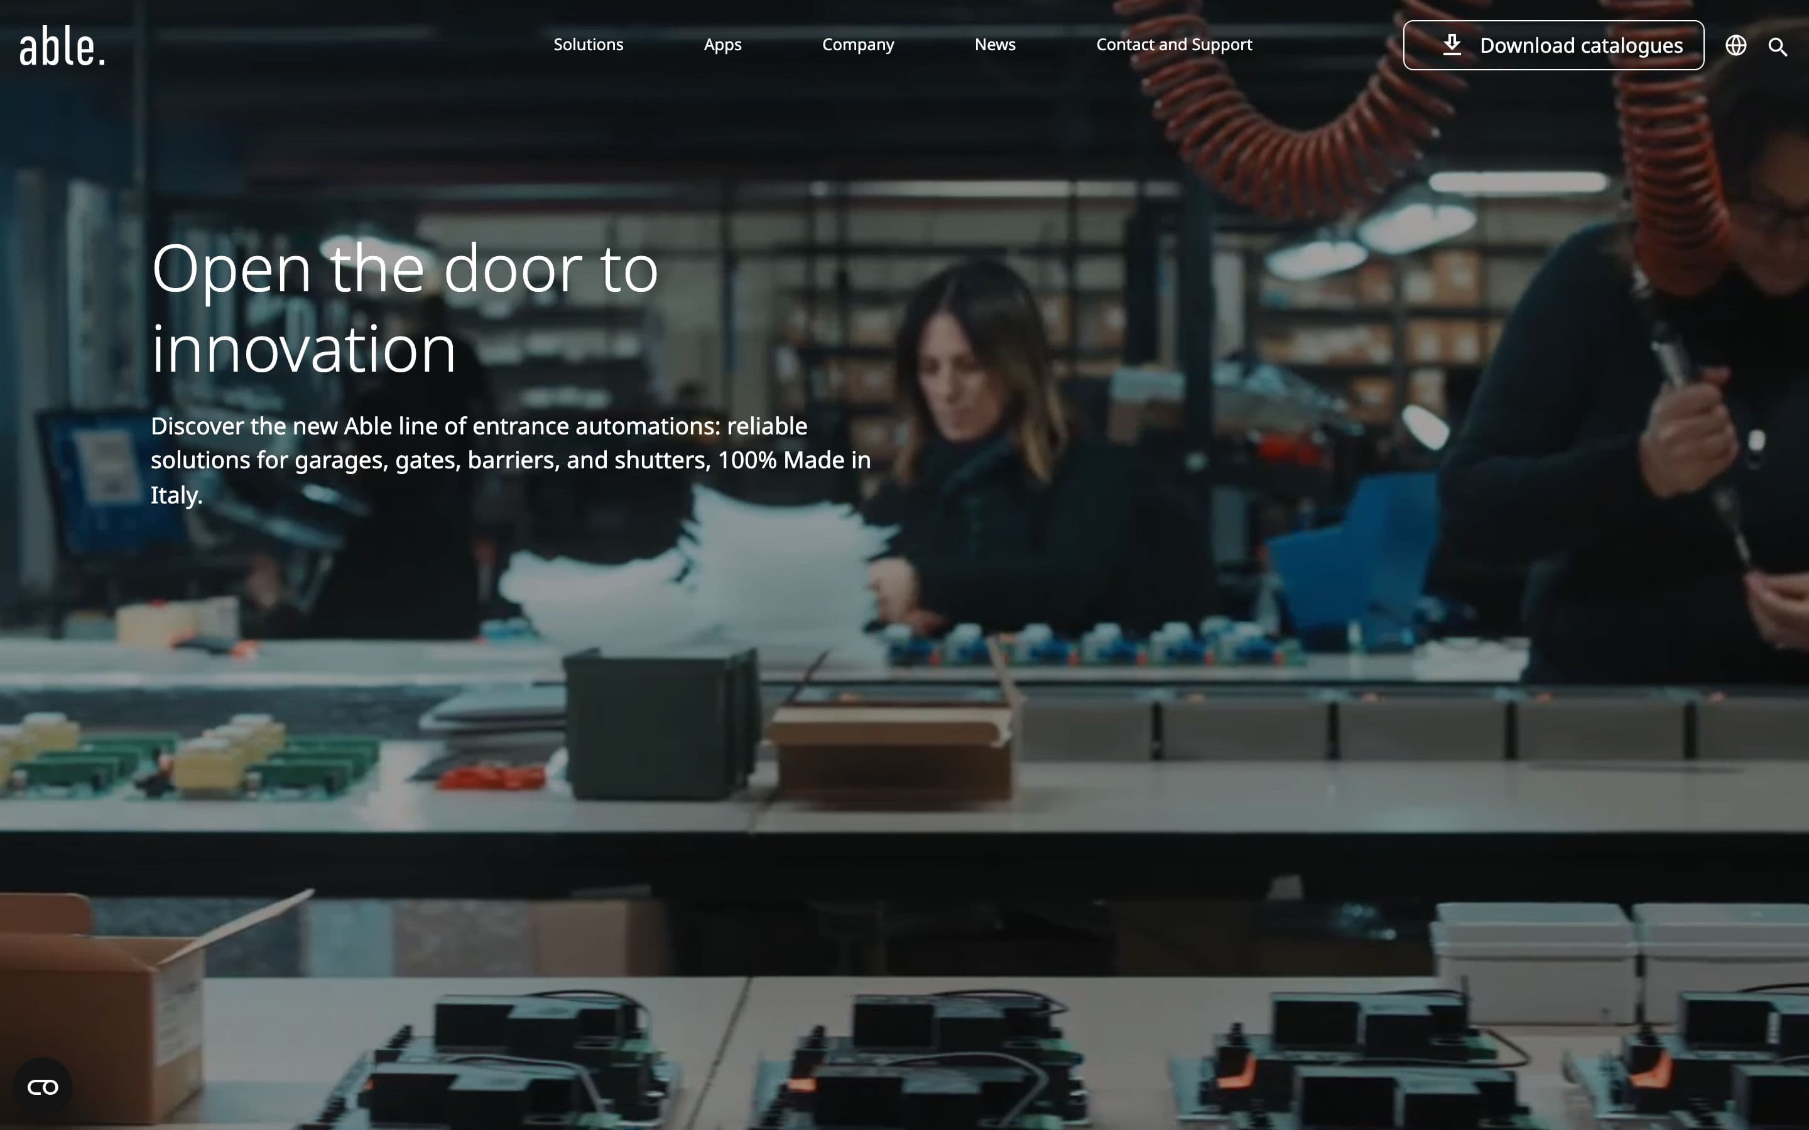Open the Solutions menu
1809x1130 pixels.
click(x=589, y=45)
